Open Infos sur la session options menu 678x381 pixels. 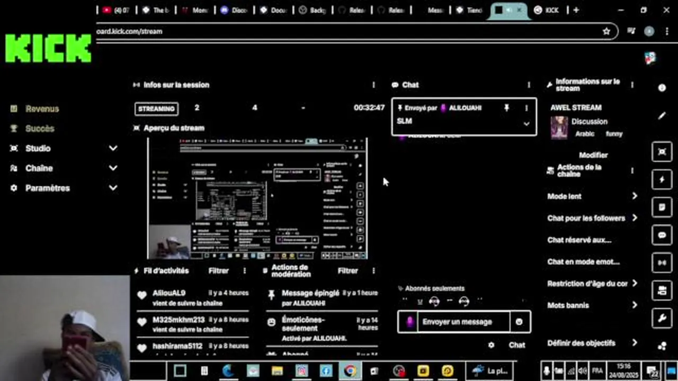(x=373, y=85)
